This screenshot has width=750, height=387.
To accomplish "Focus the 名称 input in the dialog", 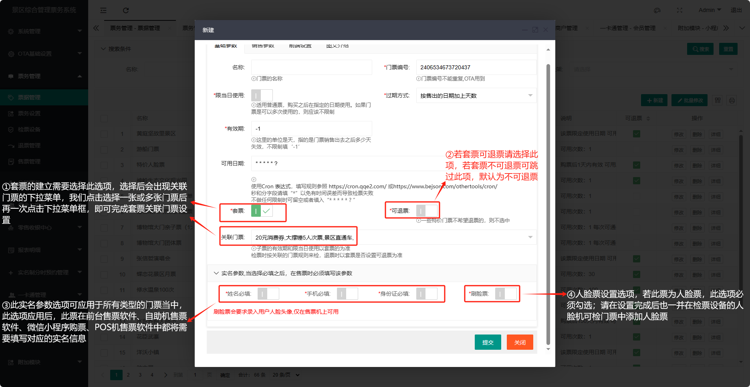I will point(311,67).
